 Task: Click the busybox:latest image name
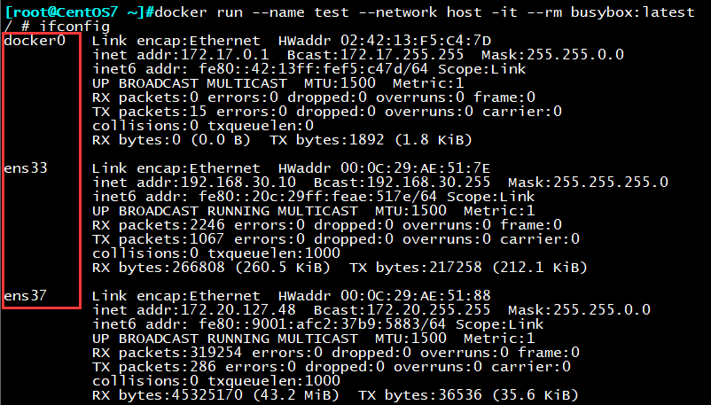coord(633,12)
